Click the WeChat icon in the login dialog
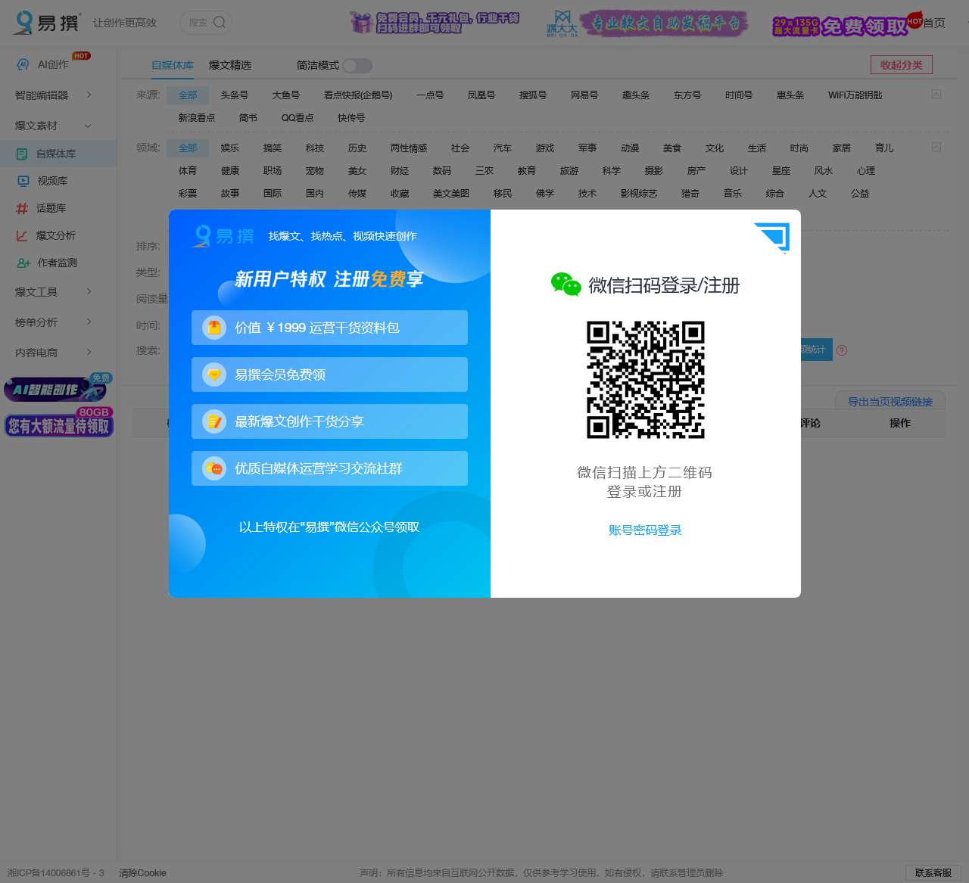969x883 pixels. point(566,285)
